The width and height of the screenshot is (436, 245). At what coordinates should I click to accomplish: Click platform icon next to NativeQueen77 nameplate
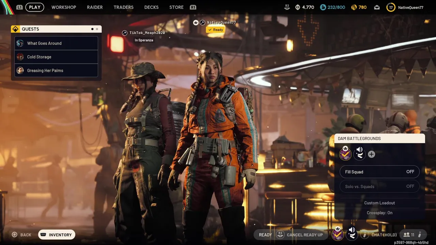click(202, 22)
